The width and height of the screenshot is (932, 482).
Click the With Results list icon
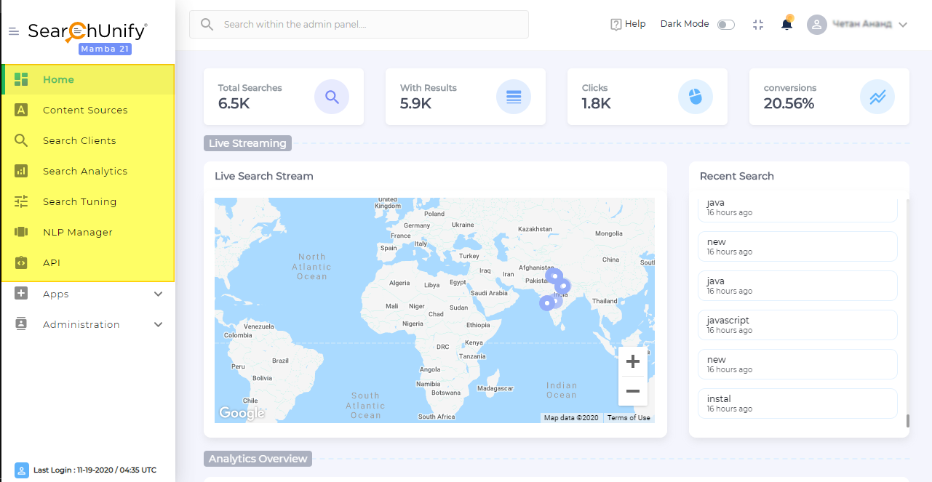pos(514,97)
